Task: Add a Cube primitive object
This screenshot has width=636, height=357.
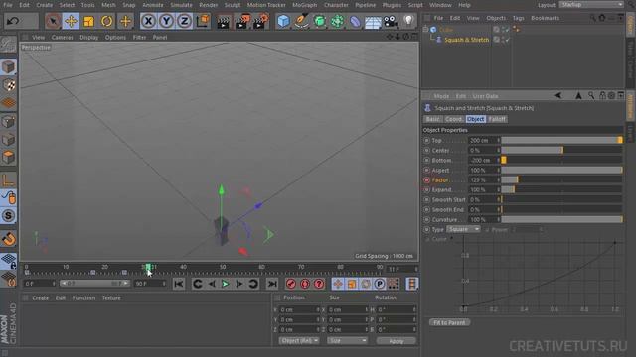Action: [283, 21]
